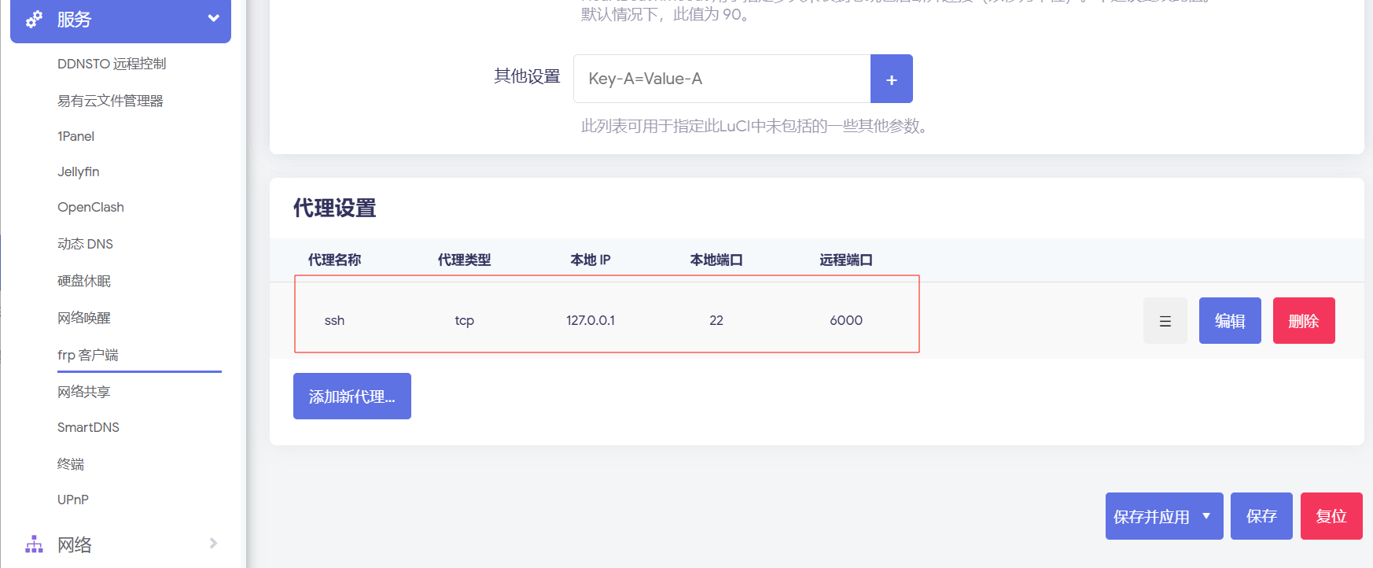Click the ssh proxy name cell
Image resolution: width=1373 pixels, height=568 pixels.
click(334, 320)
